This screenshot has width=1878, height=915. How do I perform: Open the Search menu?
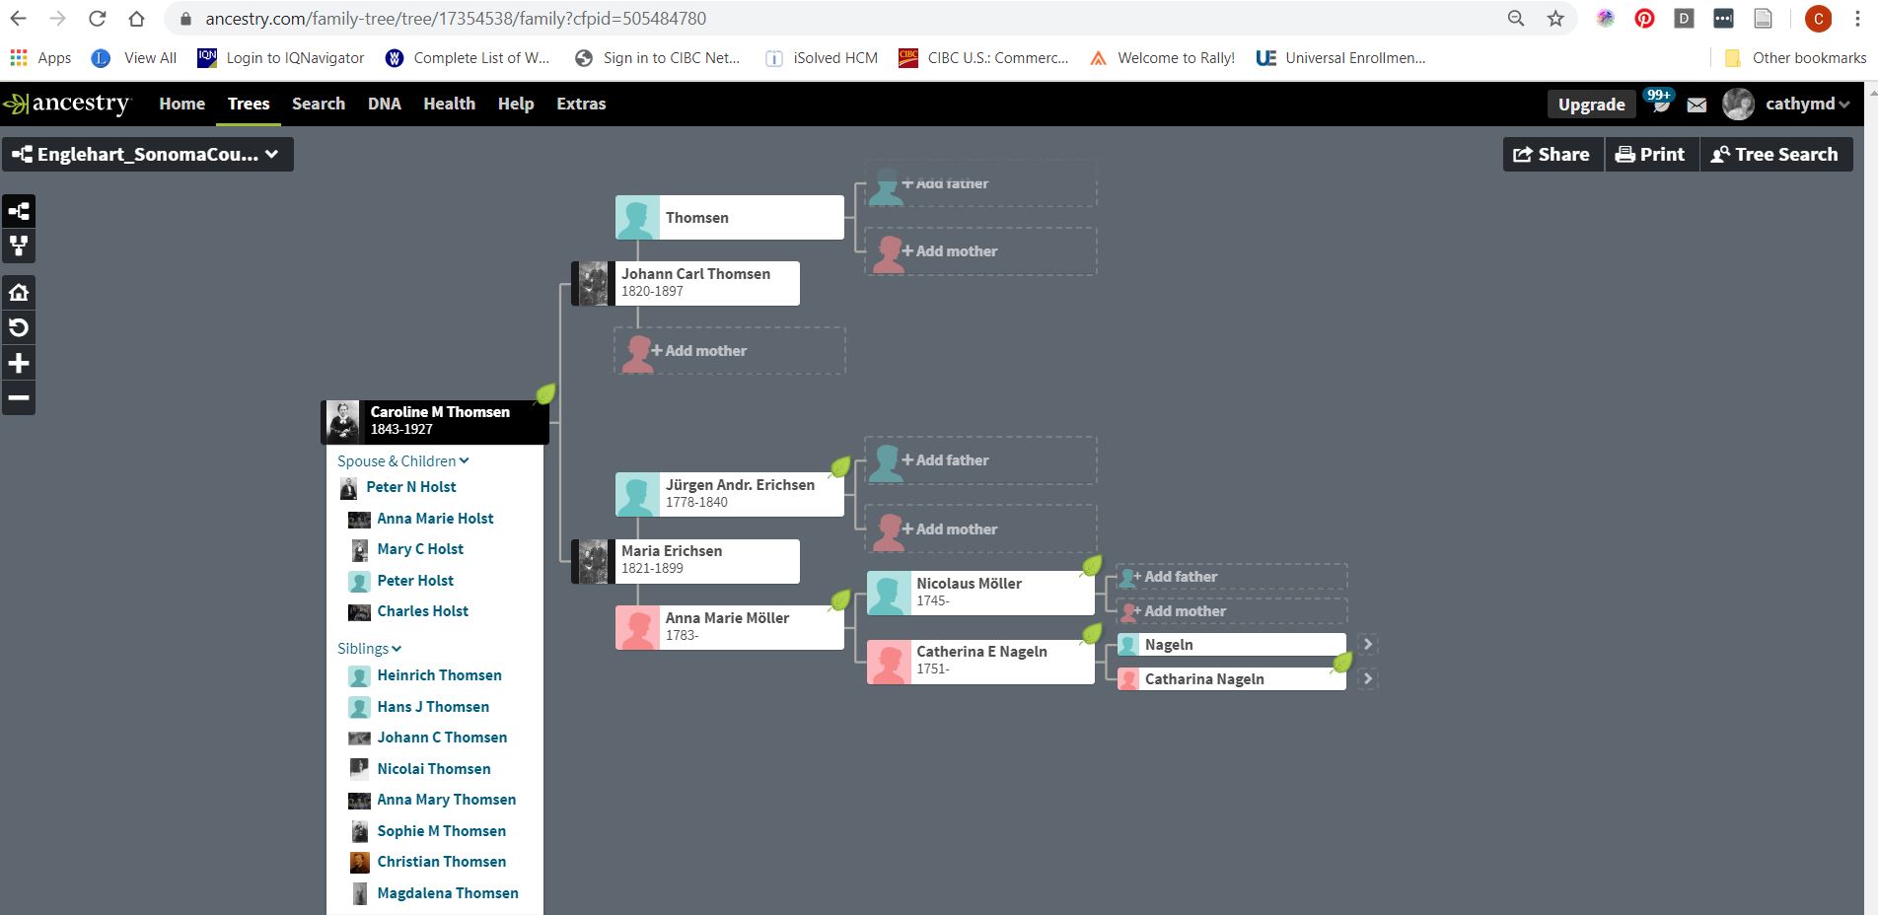[x=318, y=104]
